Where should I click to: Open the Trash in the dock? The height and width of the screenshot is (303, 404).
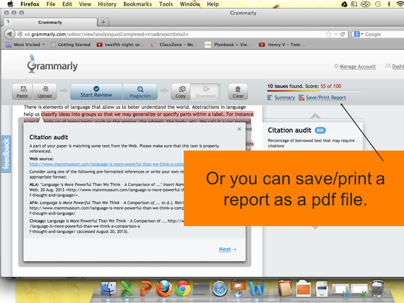[378, 288]
